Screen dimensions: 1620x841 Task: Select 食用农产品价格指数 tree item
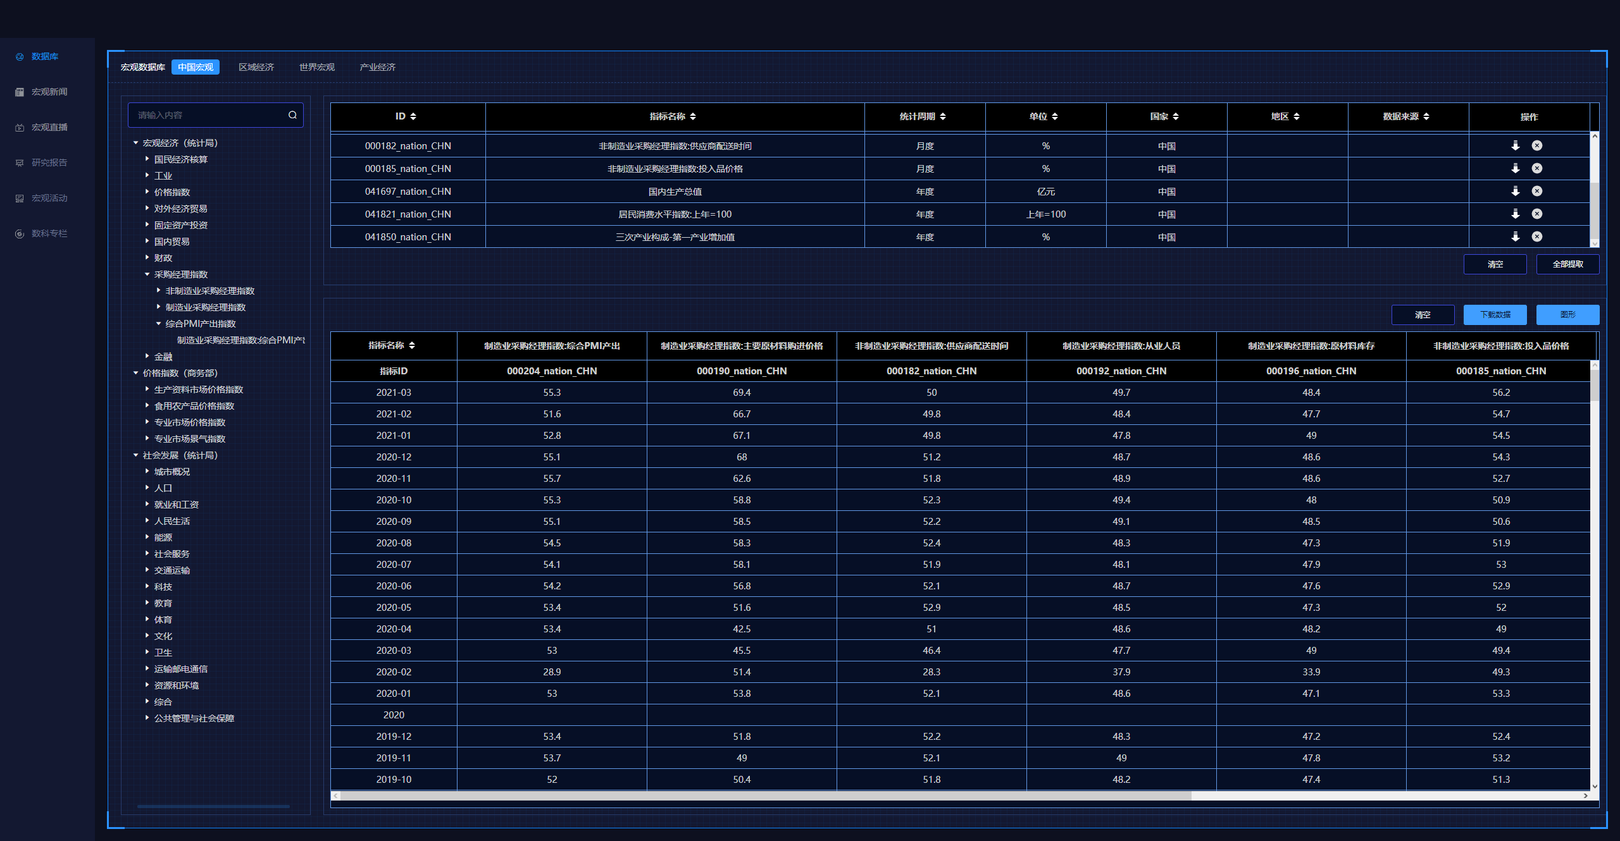pyautogui.click(x=194, y=406)
